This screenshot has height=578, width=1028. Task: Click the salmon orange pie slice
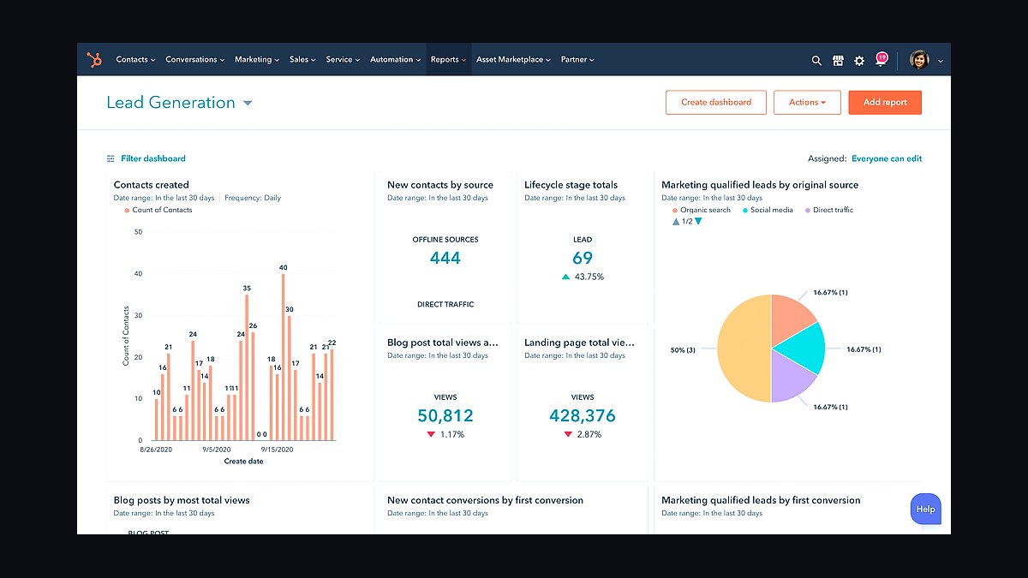(790, 319)
